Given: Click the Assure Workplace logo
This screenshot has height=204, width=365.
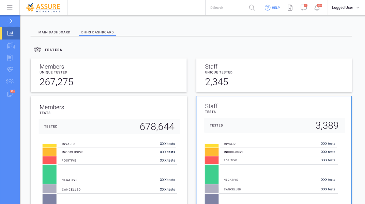Looking at the screenshot, I should (x=43, y=7).
